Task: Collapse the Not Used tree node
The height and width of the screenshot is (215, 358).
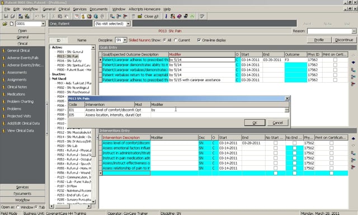Action: point(50,78)
